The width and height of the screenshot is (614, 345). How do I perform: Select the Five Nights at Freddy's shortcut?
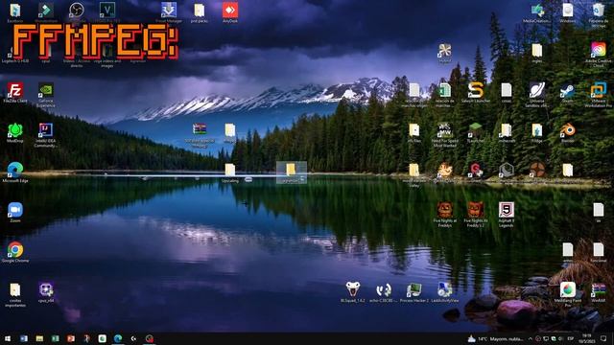click(x=445, y=215)
